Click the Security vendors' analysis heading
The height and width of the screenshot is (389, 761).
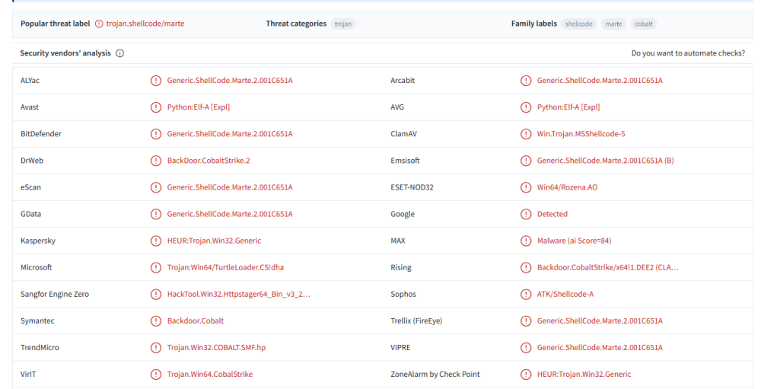65,53
